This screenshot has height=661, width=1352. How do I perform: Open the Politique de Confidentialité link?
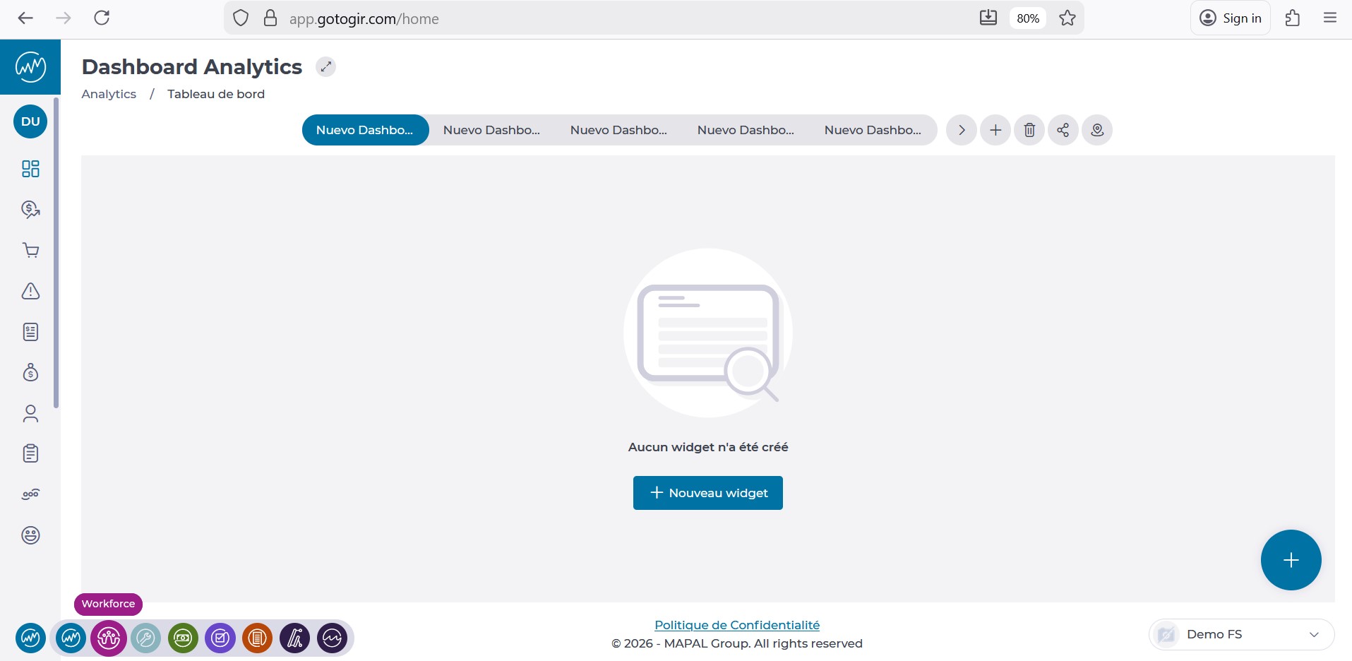(x=737, y=625)
